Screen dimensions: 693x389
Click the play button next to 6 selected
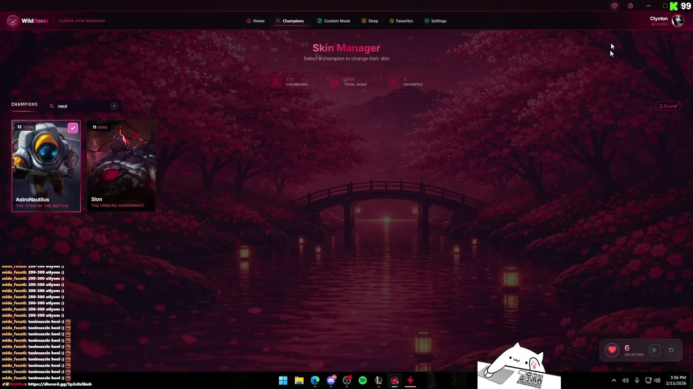(x=654, y=350)
